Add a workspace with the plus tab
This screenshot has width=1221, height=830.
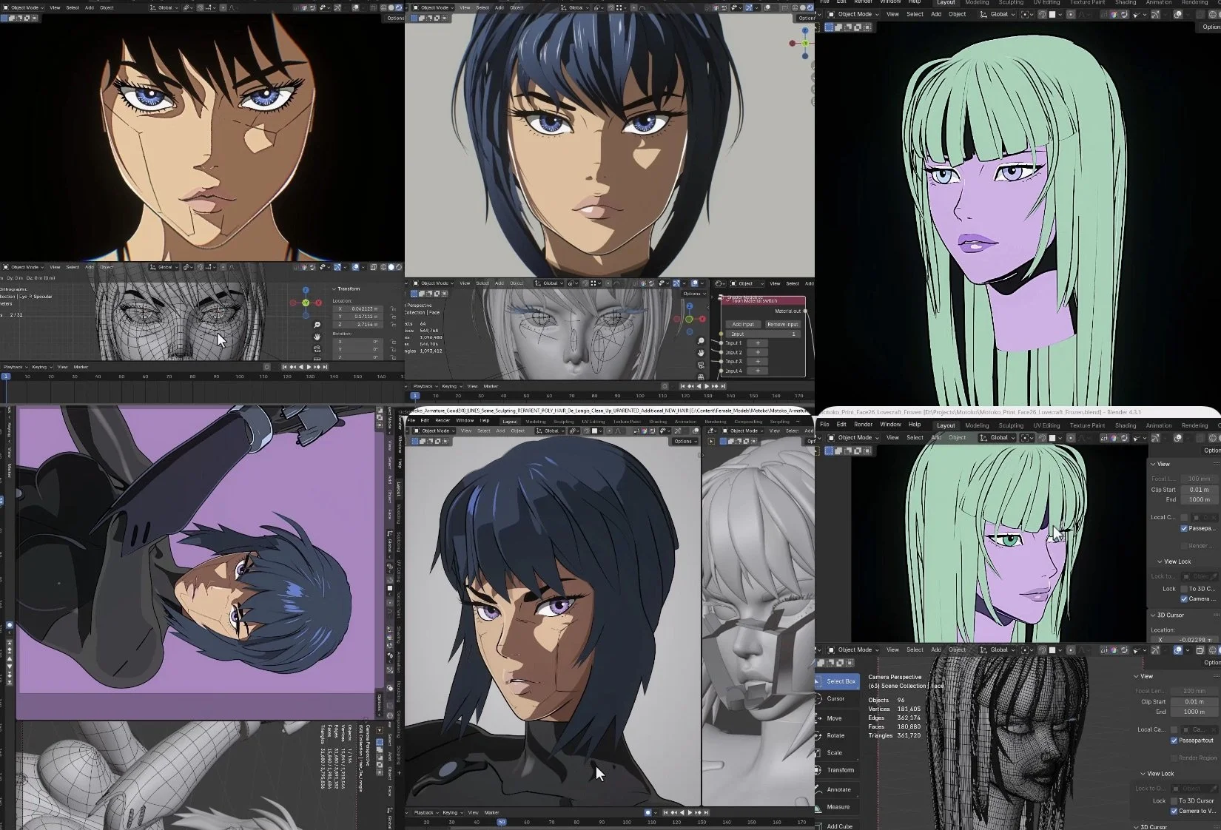point(798,422)
